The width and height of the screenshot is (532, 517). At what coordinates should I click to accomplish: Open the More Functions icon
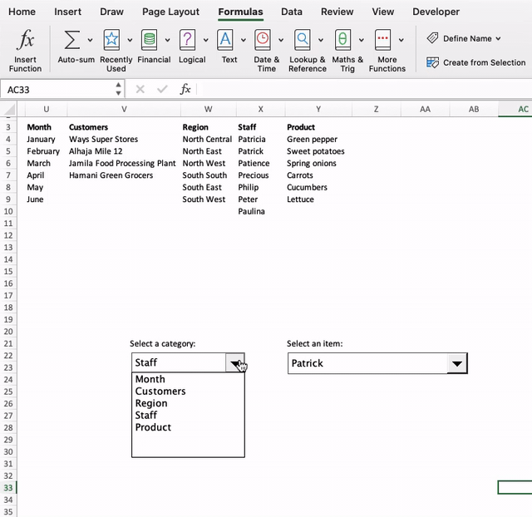382,40
